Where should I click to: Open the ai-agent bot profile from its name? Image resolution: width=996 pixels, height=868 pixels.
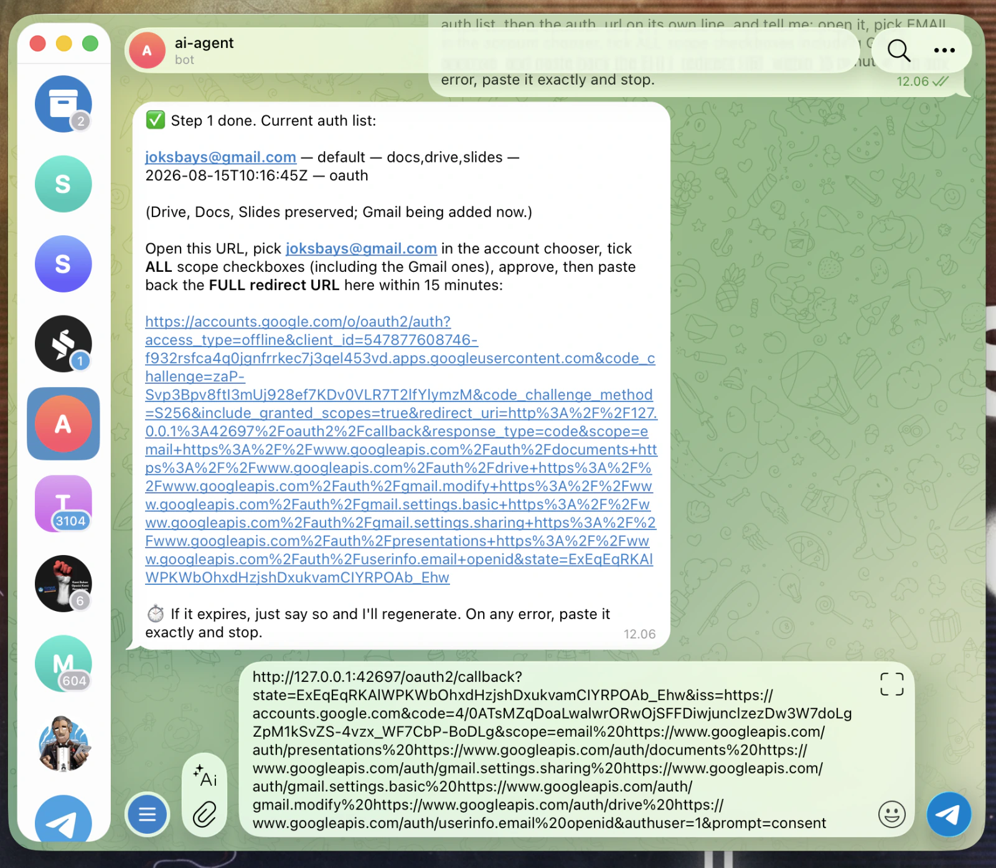coord(204,43)
